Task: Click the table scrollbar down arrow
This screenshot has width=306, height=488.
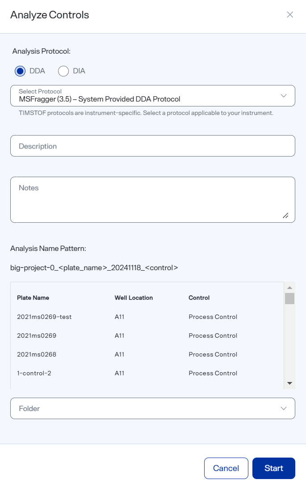Action: click(289, 383)
